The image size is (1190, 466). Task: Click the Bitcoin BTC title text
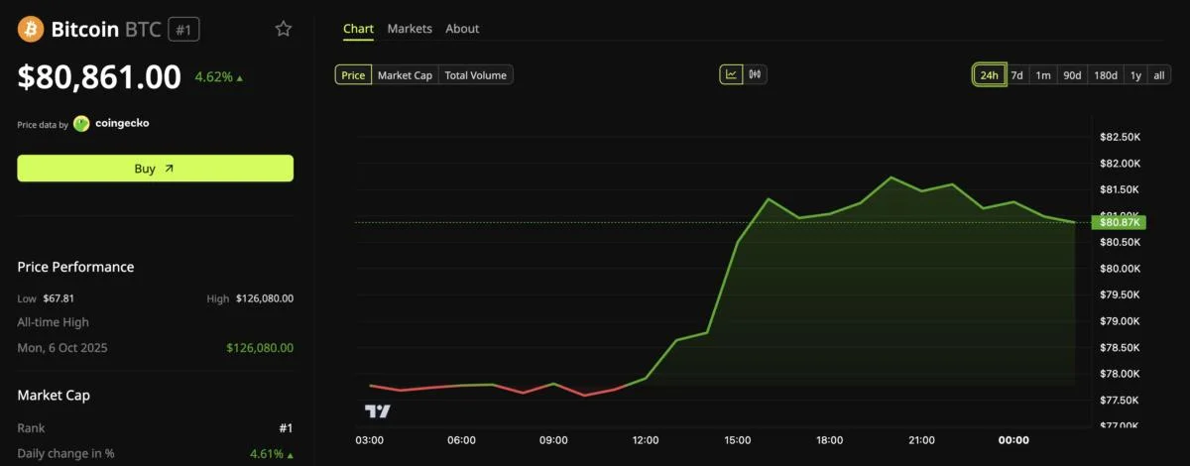click(x=107, y=30)
